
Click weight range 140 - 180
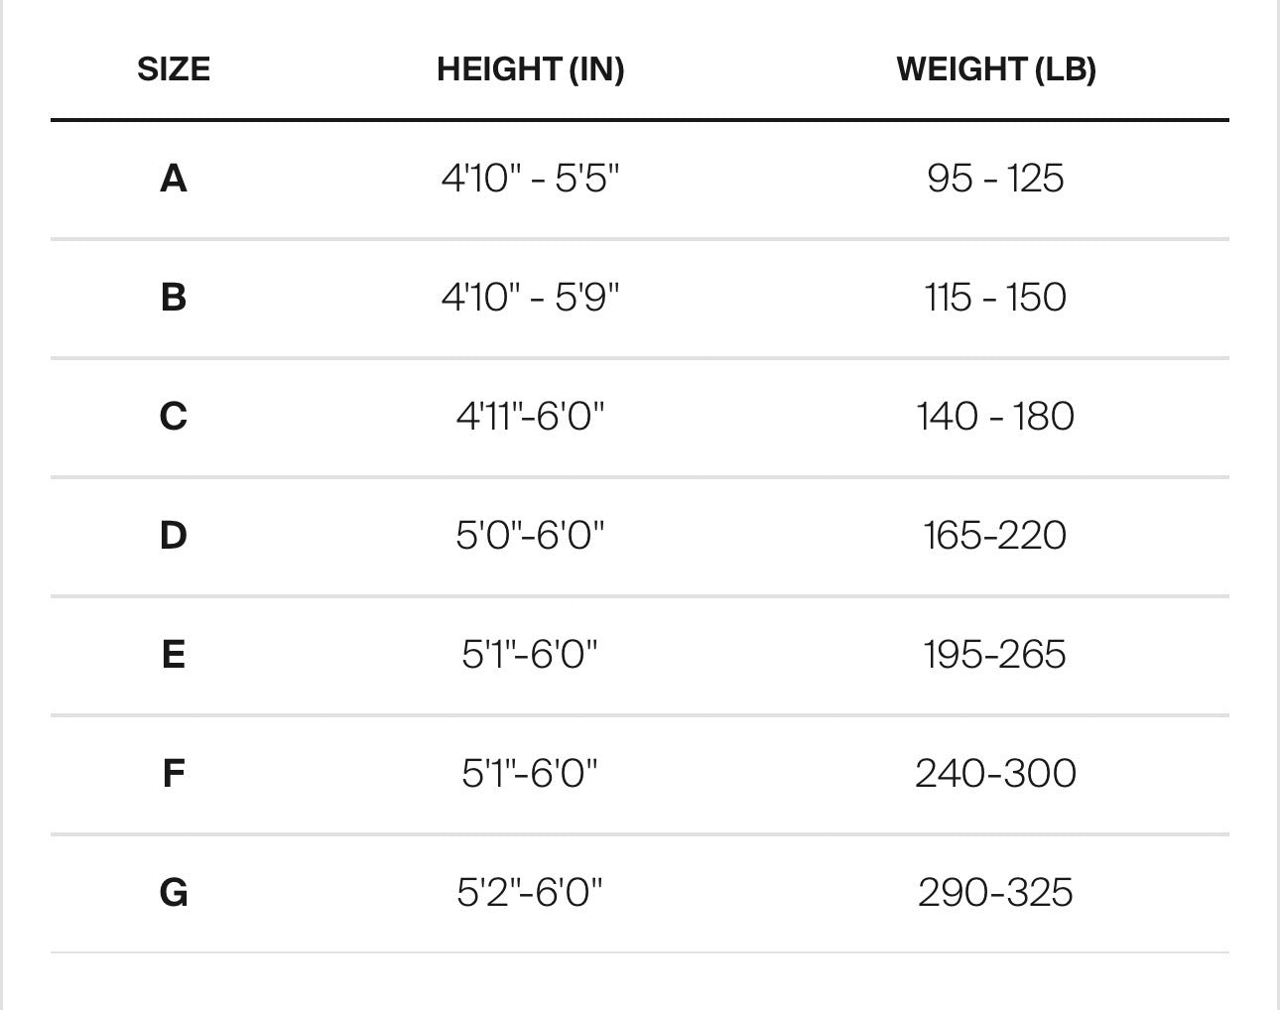(996, 416)
